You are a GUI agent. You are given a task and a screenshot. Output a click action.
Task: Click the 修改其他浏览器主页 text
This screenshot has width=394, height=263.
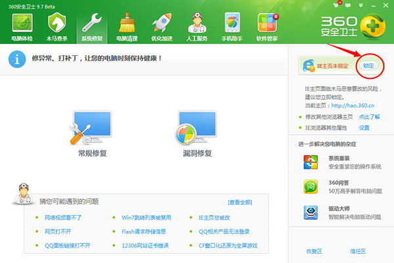(329, 117)
